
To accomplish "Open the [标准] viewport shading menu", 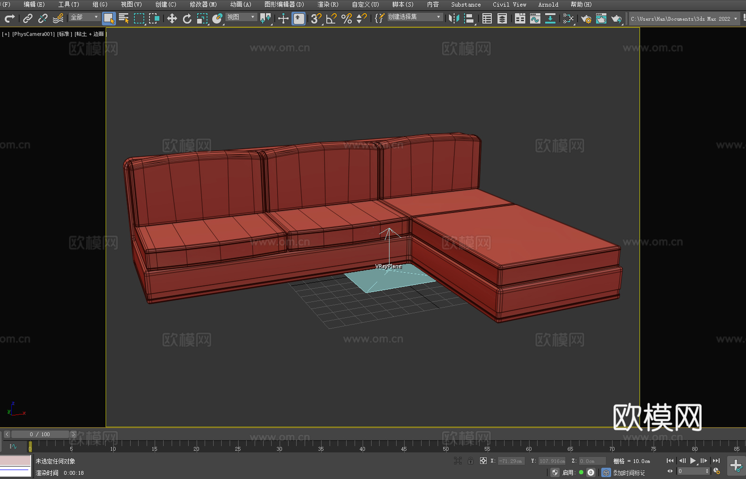I will 65,34.
